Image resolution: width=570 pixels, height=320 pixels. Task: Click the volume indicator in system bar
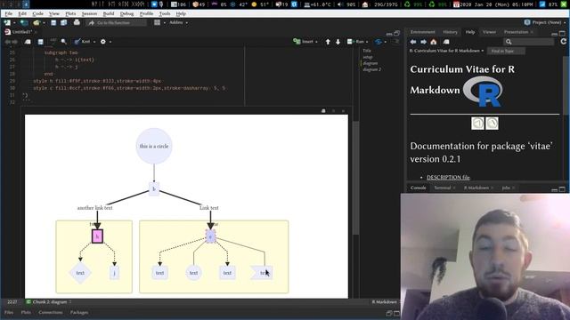pos(346,4)
